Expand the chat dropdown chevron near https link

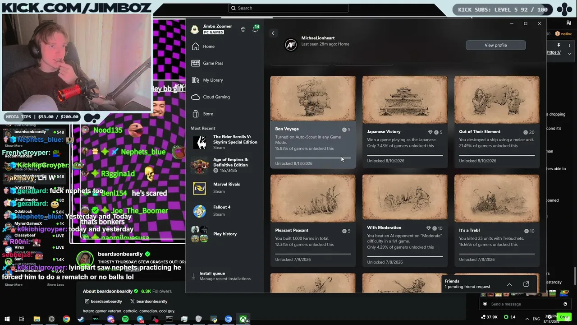[x=569, y=53]
